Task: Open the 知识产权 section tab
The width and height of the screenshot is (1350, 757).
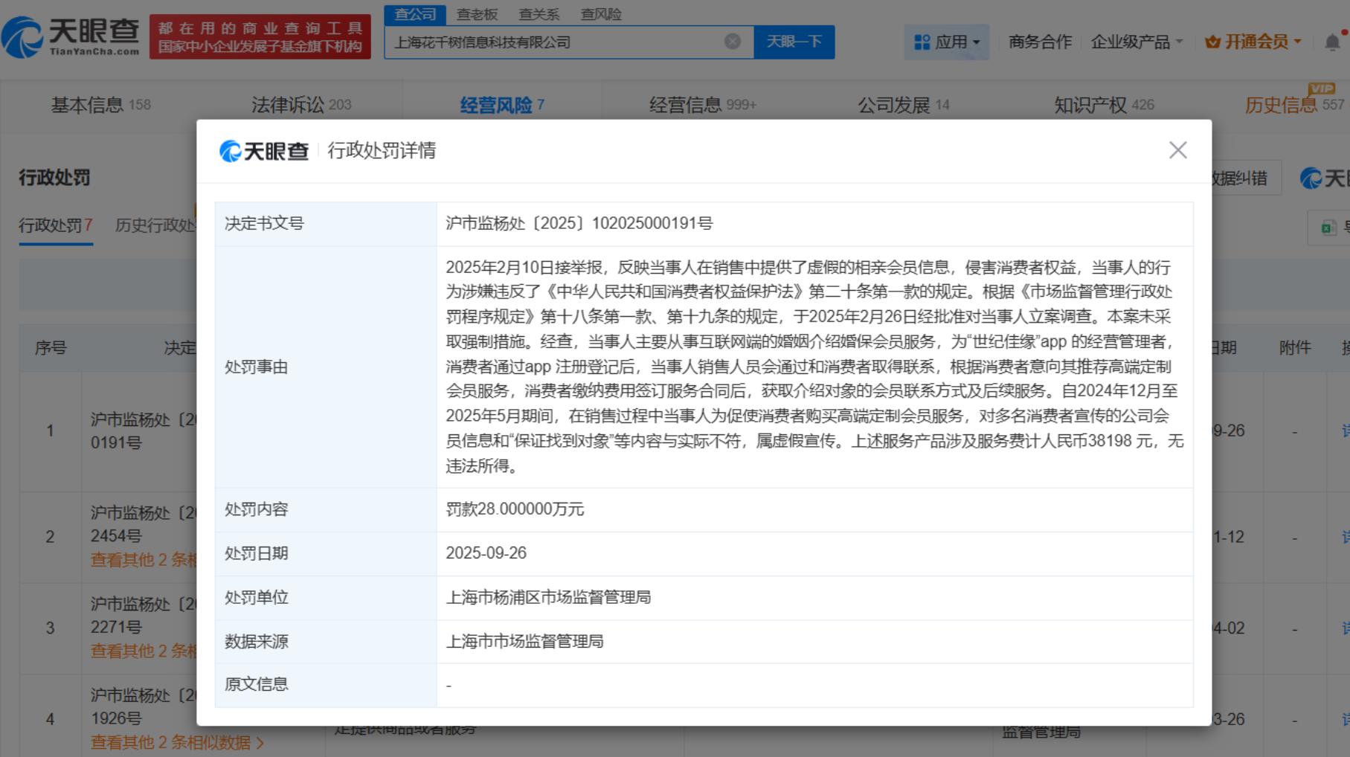Action: point(1103,105)
